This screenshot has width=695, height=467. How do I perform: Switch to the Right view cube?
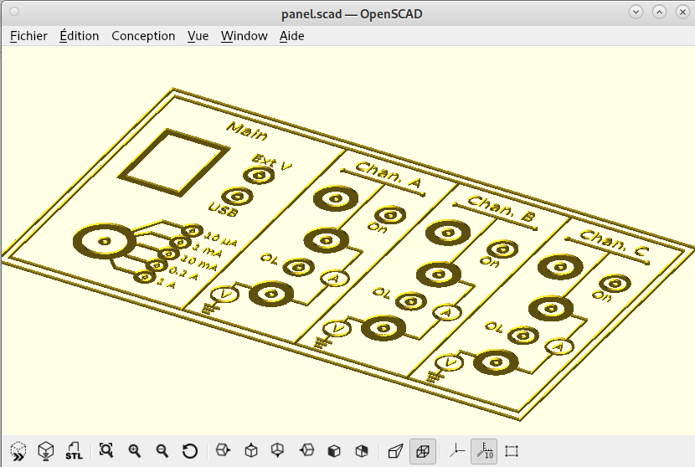(223, 450)
